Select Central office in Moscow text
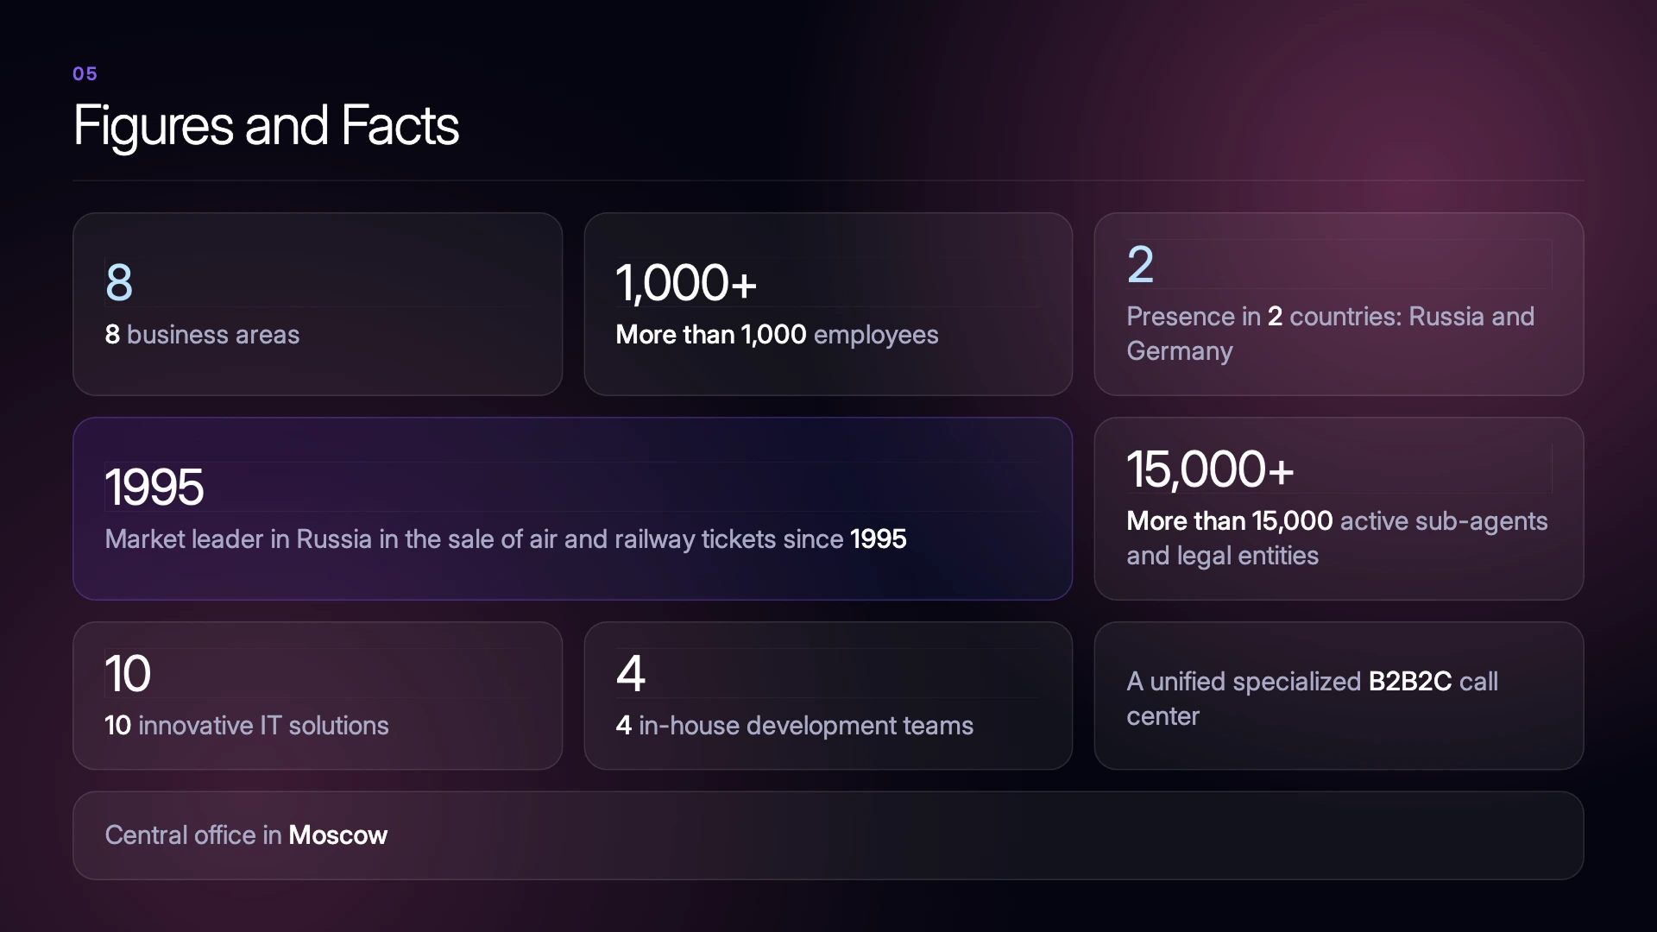The image size is (1657, 932). (x=246, y=835)
